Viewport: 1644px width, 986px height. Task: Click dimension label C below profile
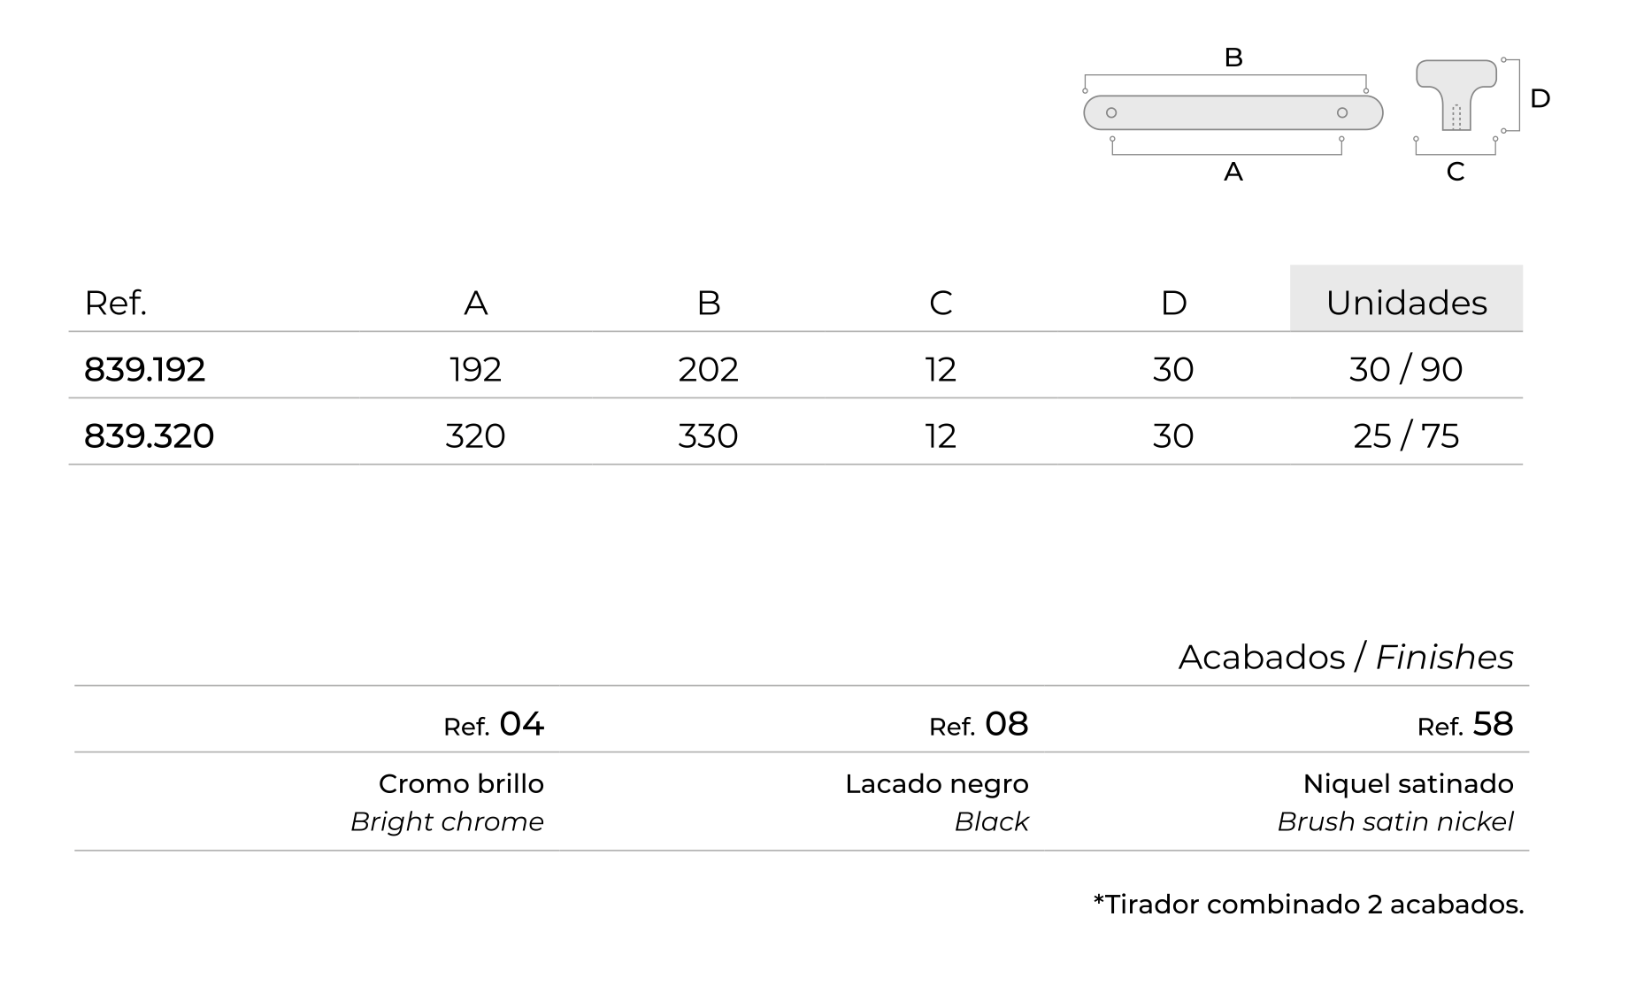click(x=1456, y=172)
